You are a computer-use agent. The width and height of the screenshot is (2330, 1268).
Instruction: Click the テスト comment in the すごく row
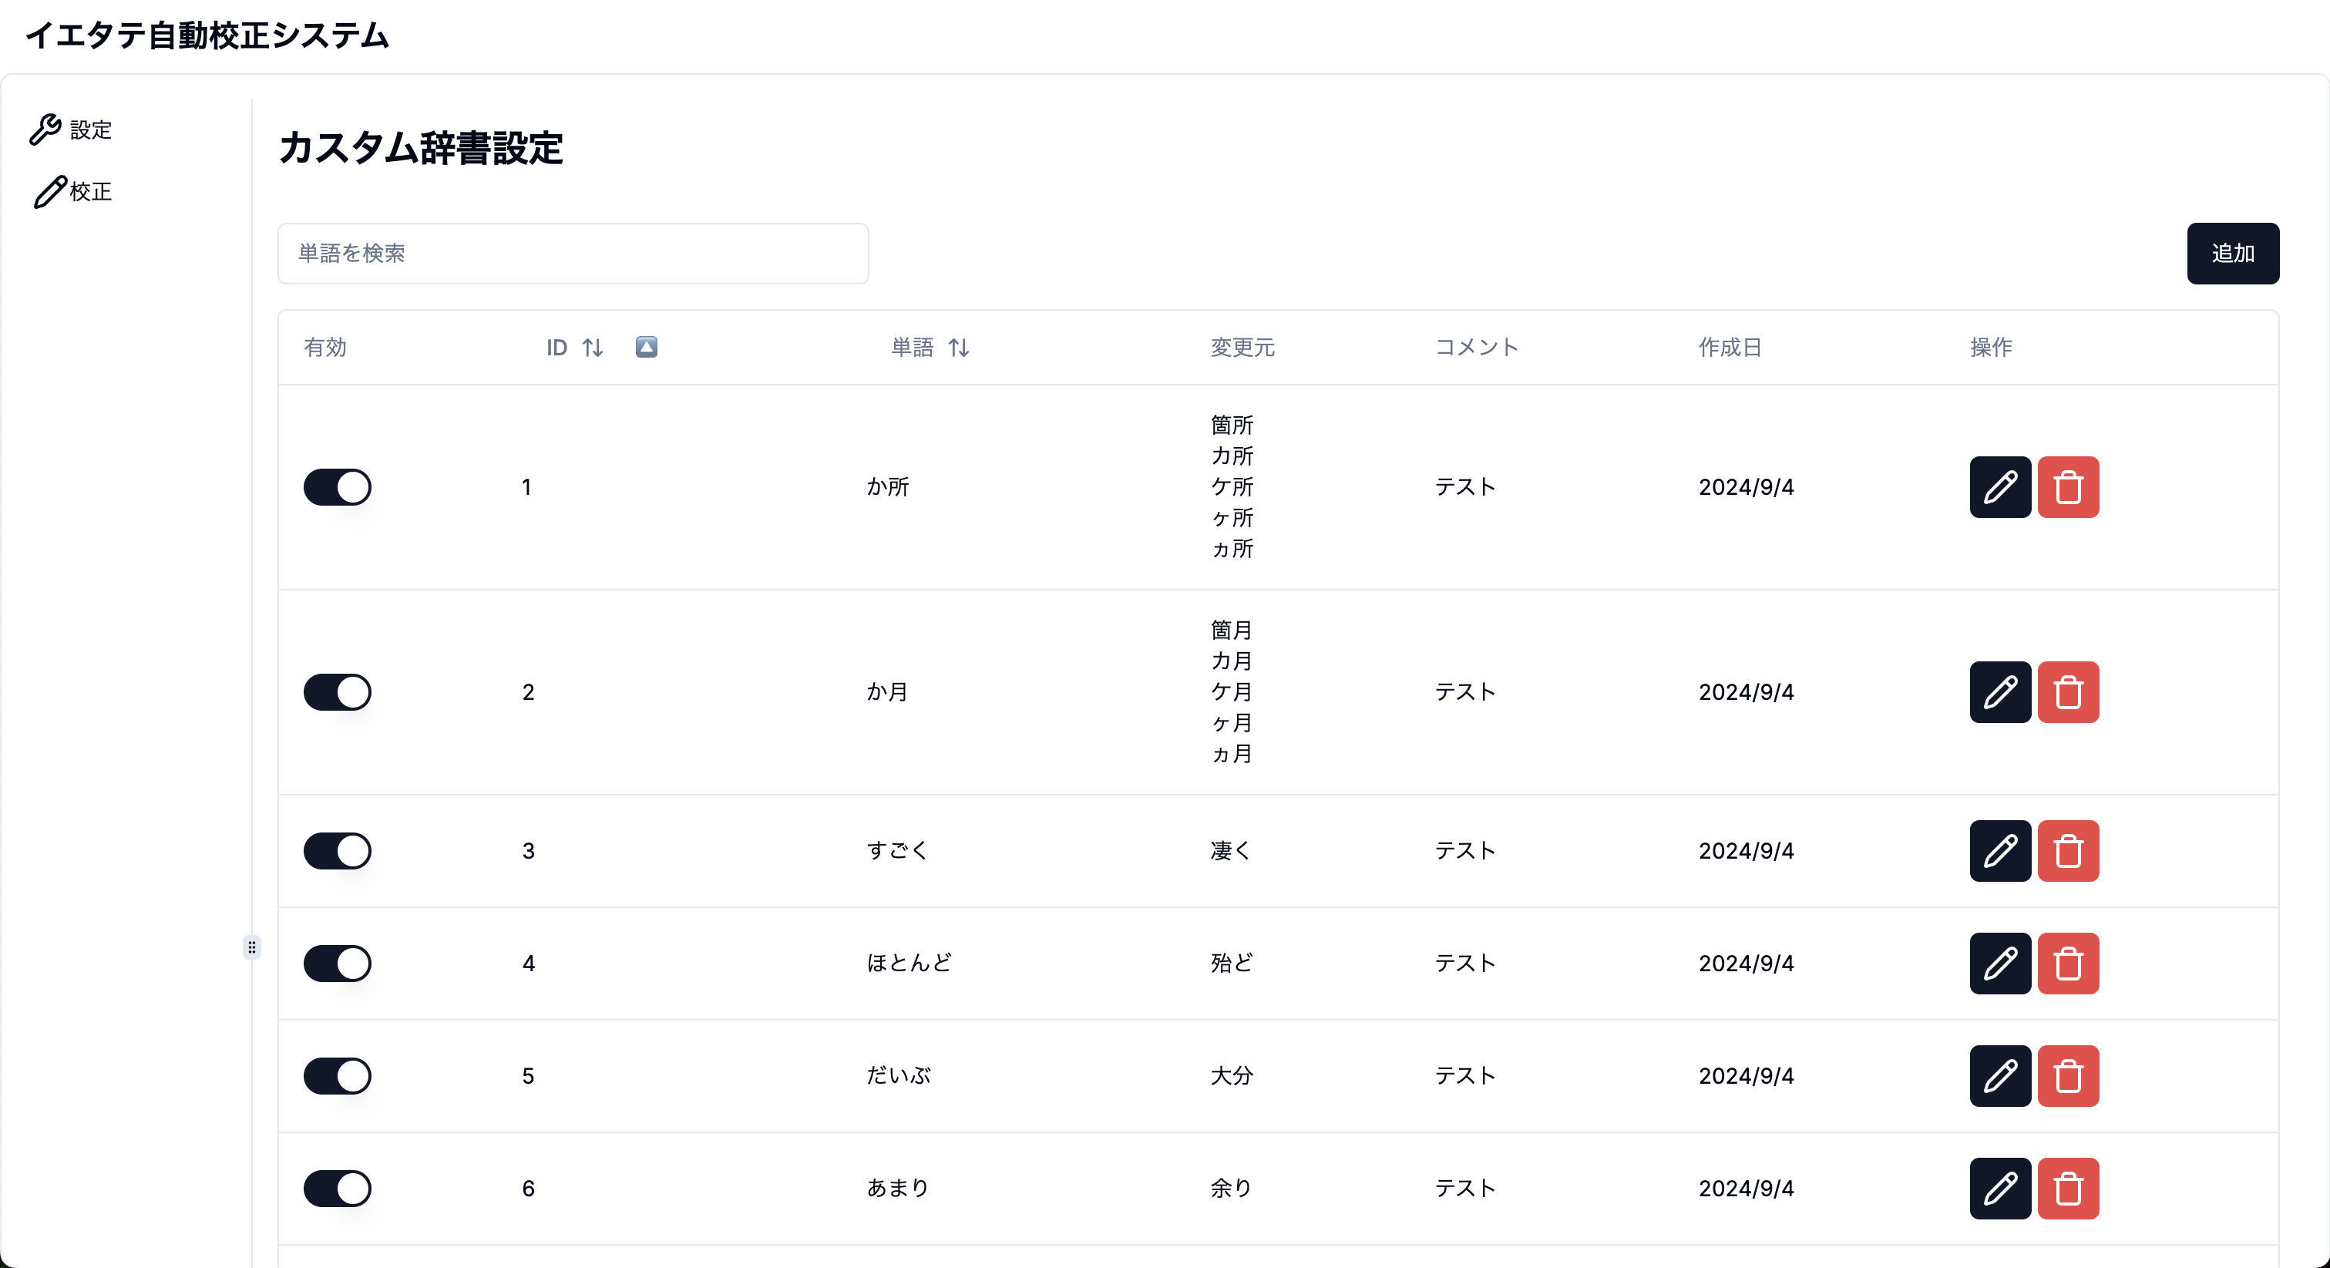pos(1465,851)
